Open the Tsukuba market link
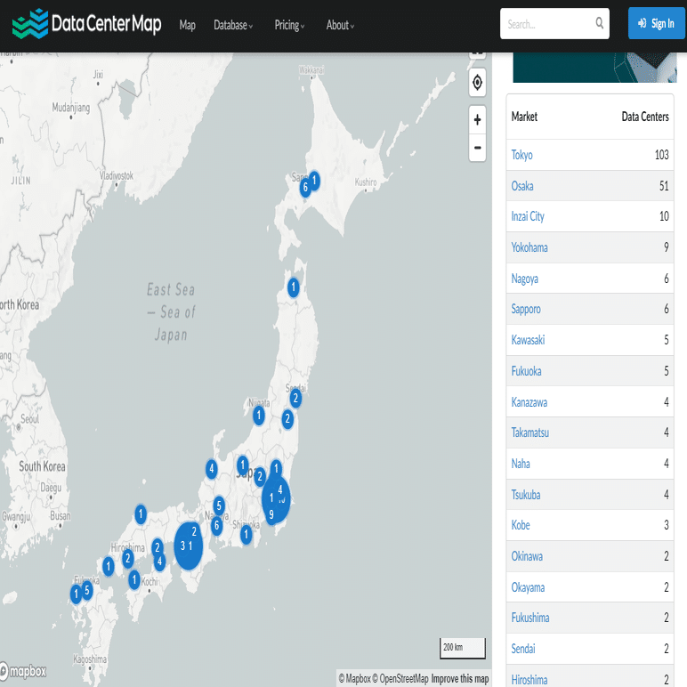This screenshot has height=687, width=687. (525, 495)
